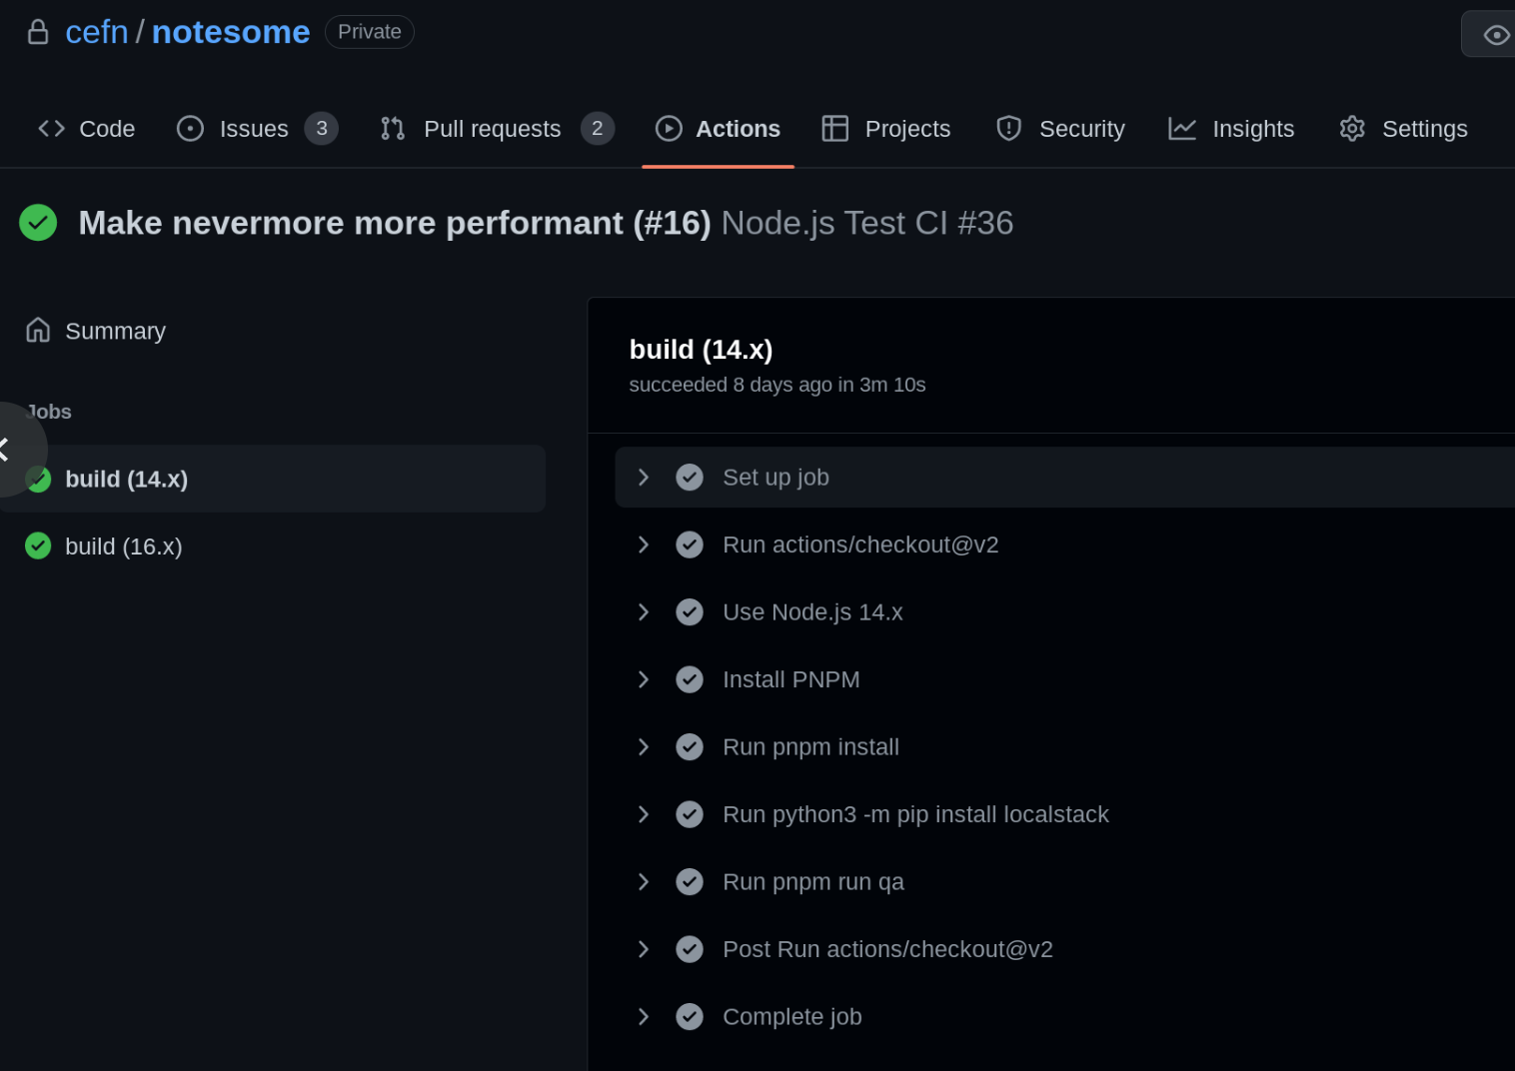1515x1071 pixels.
Task: Open the Settings tab
Action: coord(1403,129)
